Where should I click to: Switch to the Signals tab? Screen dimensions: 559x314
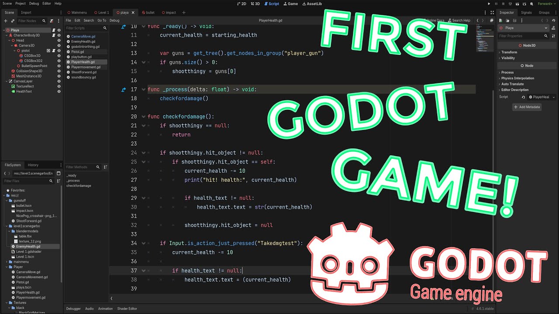pos(526,13)
